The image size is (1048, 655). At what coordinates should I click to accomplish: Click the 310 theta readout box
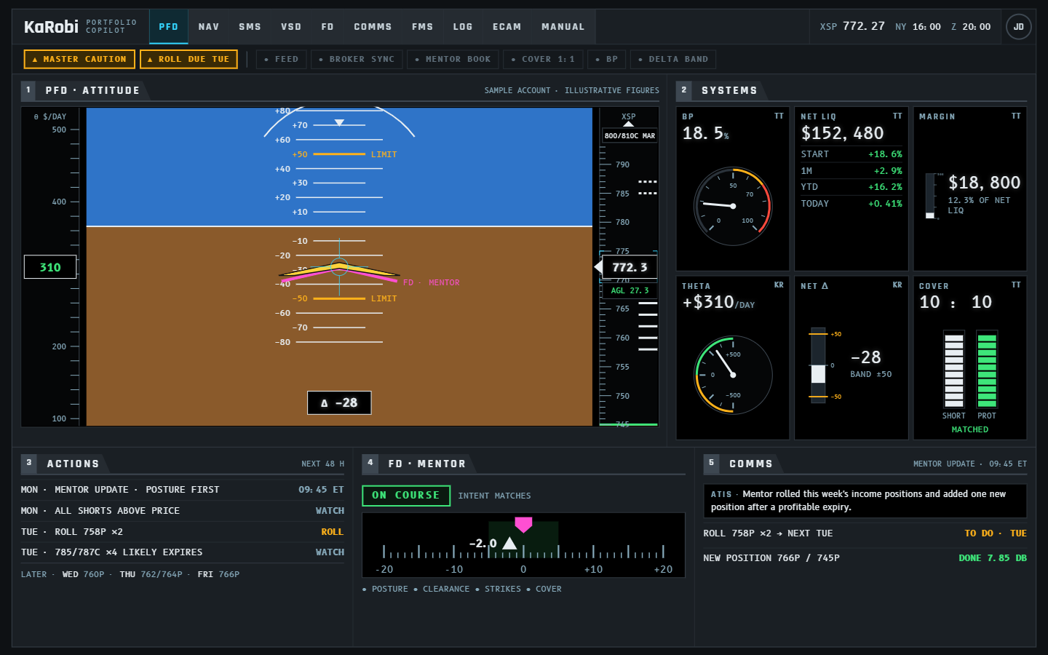pos(50,267)
